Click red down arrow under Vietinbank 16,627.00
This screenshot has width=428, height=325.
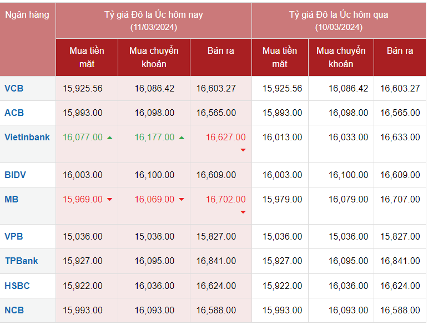[243, 150]
